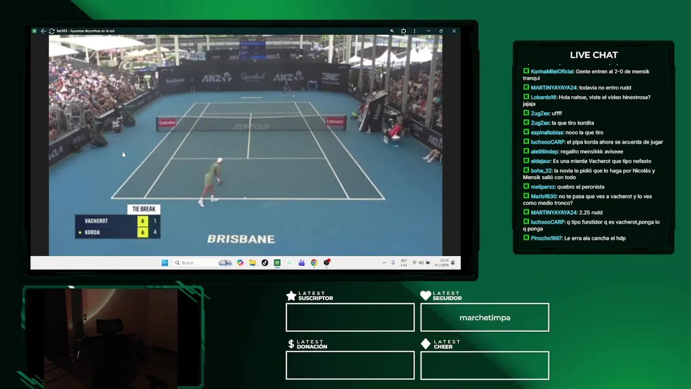Select bohe_32's chat username
Screen dimensions: 691x389
(x=542, y=171)
